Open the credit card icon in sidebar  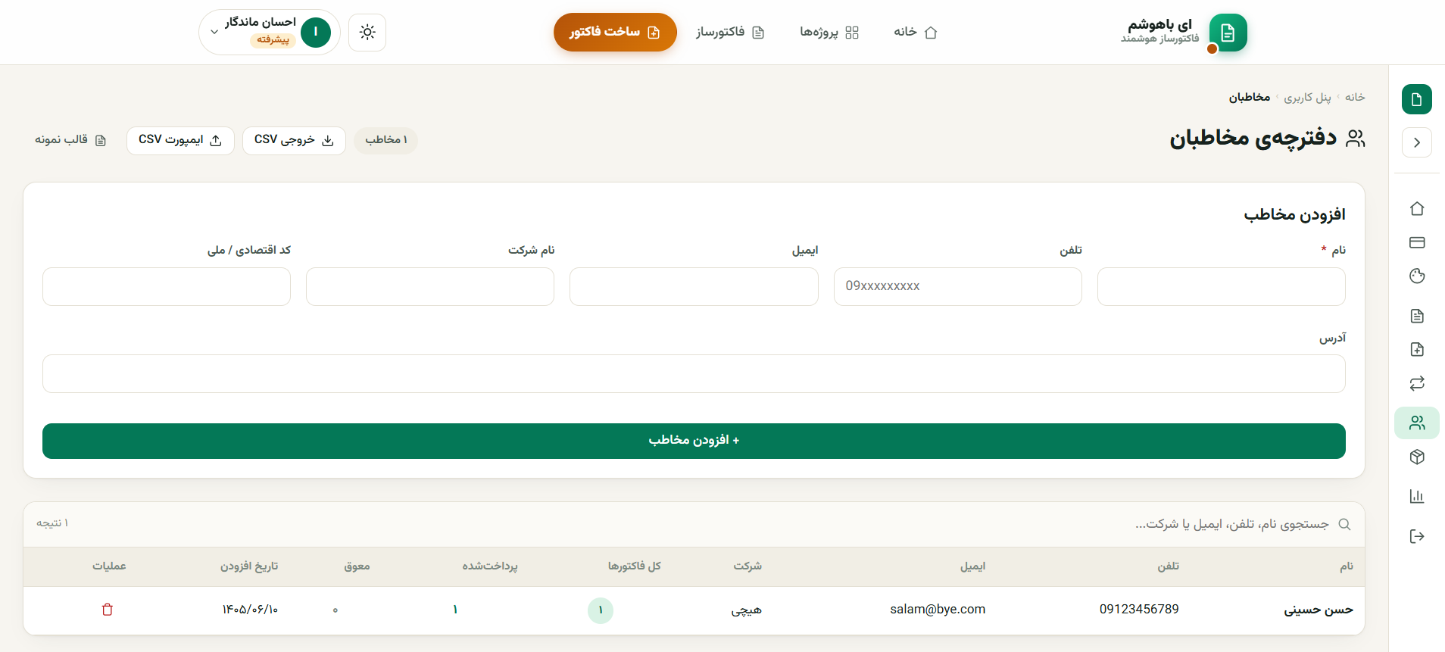click(1416, 242)
